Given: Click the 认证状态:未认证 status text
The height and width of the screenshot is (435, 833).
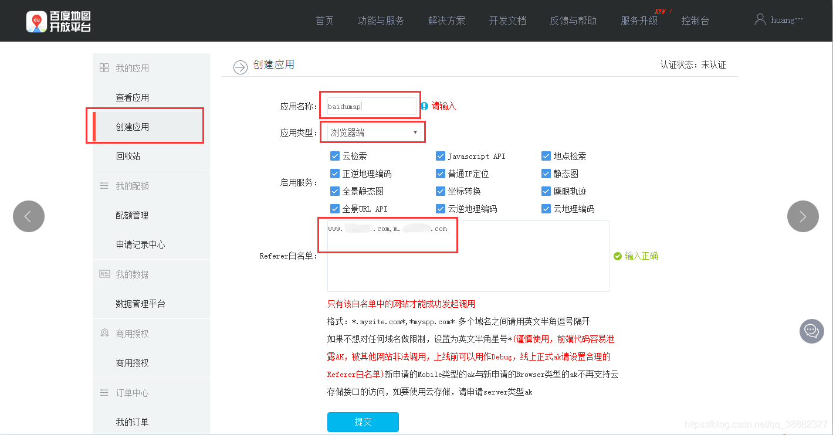Looking at the screenshot, I should click(693, 64).
